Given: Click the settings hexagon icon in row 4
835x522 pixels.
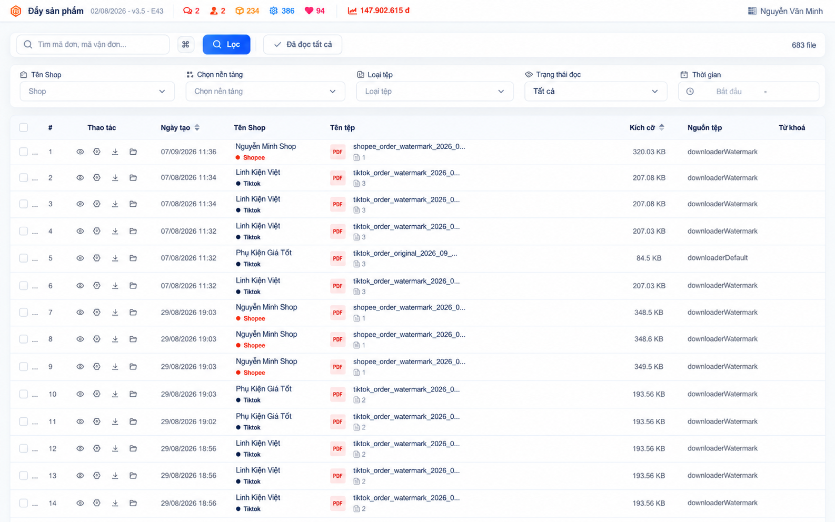Looking at the screenshot, I should 97,231.
